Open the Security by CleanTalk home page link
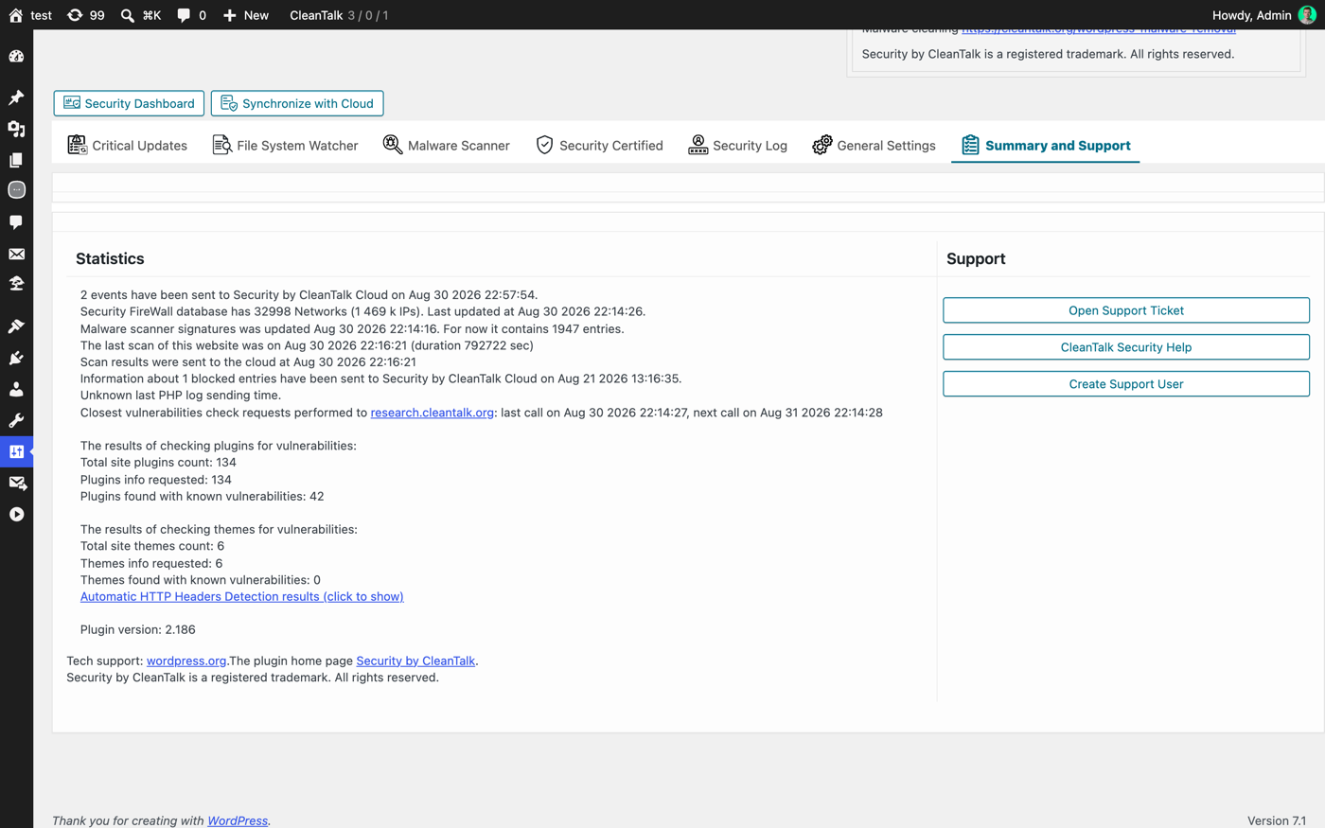The width and height of the screenshot is (1325, 828). [415, 661]
